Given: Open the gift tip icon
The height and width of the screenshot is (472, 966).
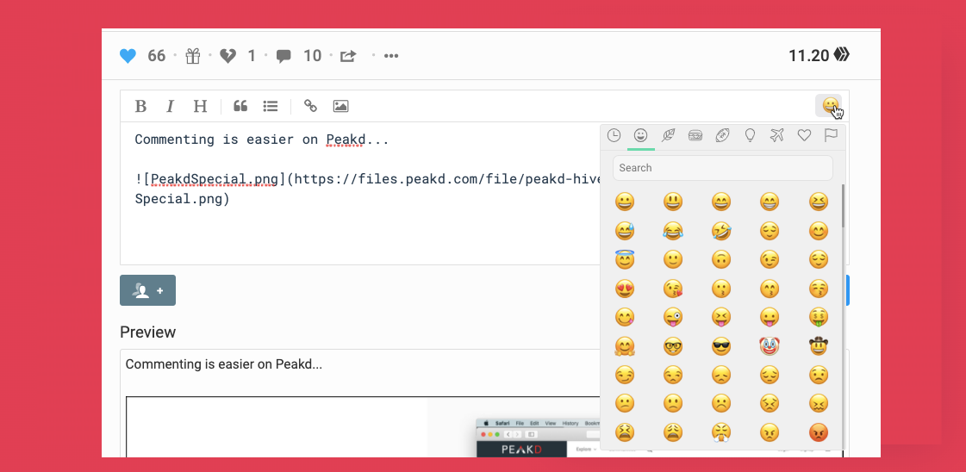Looking at the screenshot, I should pyautogui.click(x=193, y=56).
